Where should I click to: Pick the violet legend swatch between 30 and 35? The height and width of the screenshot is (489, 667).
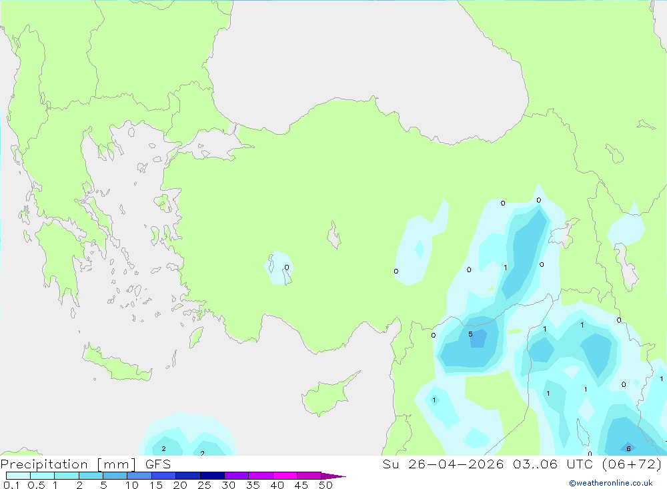tap(237, 476)
